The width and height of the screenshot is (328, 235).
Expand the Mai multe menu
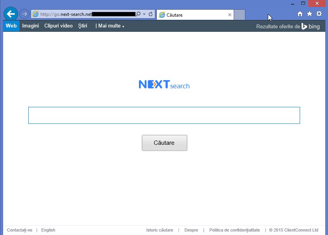click(110, 26)
